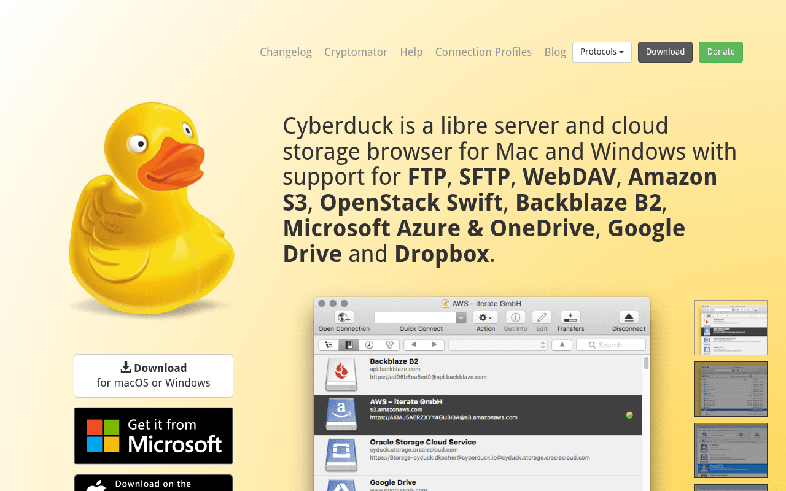Select the first screenshot thumbnail with the dark row

(731, 328)
